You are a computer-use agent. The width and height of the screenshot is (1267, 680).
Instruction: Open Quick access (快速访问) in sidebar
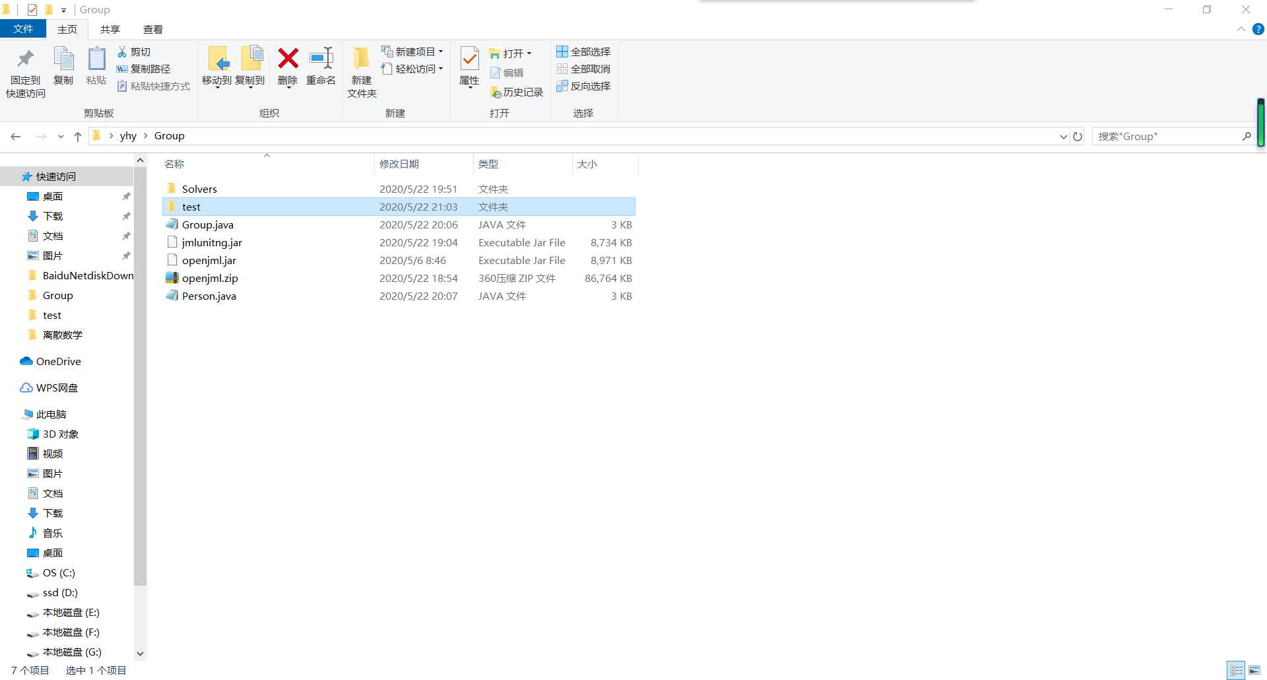(67, 176)
